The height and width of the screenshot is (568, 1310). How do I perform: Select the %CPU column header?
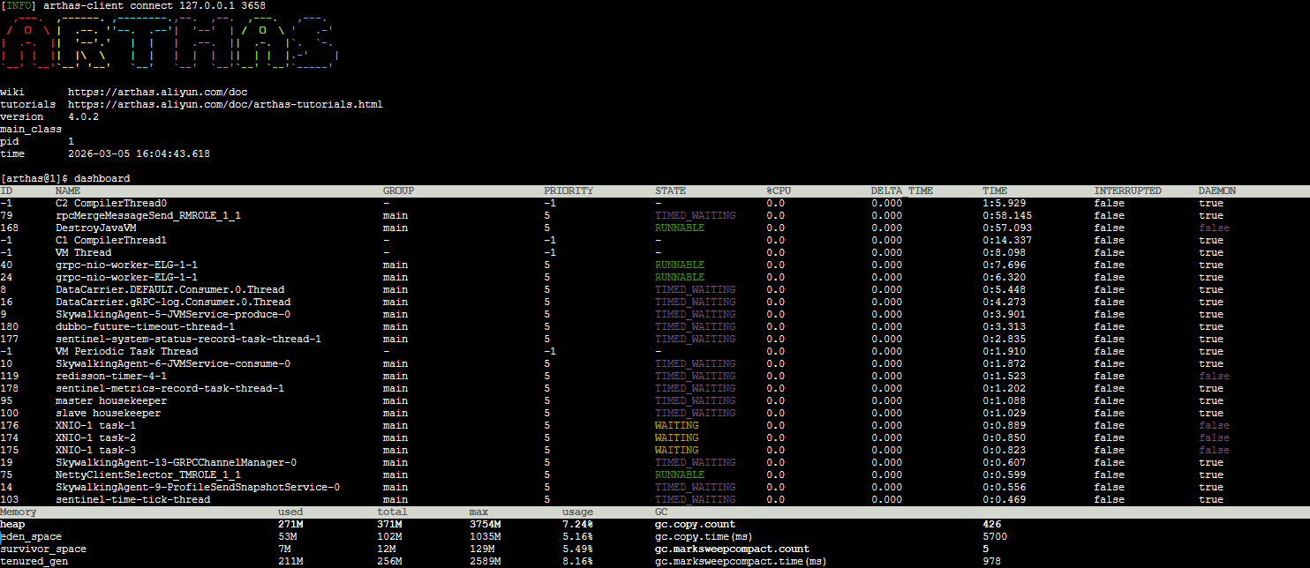(780, 191)
